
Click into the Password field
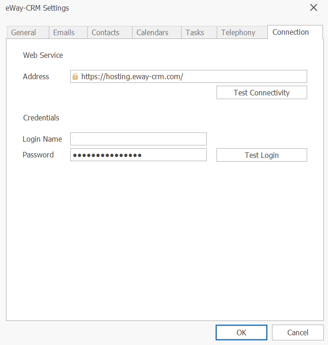click(x=138, y=155)
